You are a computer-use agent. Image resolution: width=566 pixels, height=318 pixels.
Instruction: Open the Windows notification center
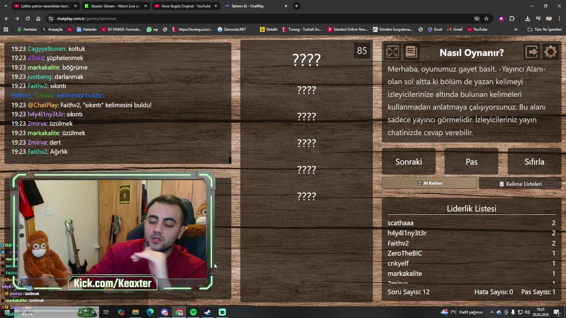[557, 312]
